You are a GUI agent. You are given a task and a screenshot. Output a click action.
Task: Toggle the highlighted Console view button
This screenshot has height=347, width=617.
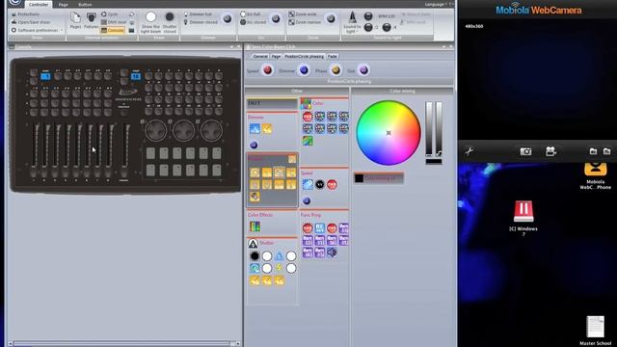click(x=113, y=30)
